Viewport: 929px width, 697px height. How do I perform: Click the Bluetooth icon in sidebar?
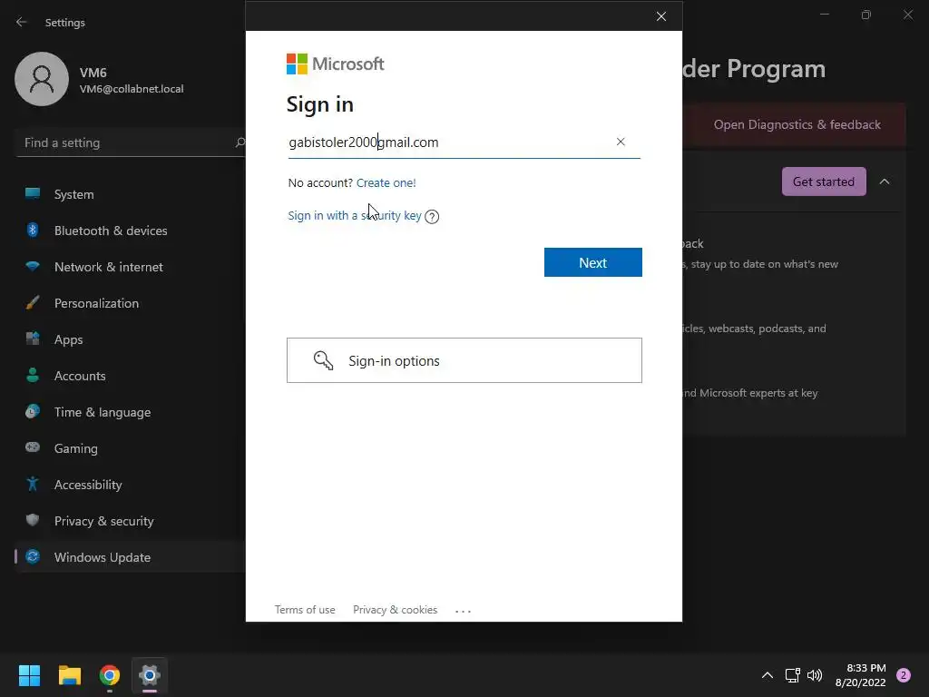point(33,230)
